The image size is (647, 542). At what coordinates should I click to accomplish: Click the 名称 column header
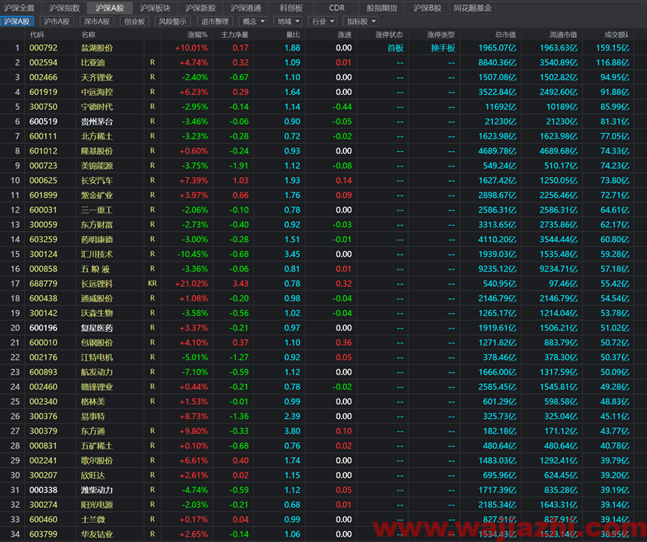click(x=88, y=35)
